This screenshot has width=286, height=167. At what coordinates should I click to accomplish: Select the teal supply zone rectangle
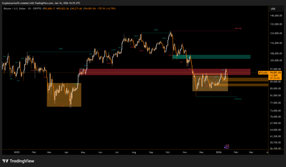[212, 57]
